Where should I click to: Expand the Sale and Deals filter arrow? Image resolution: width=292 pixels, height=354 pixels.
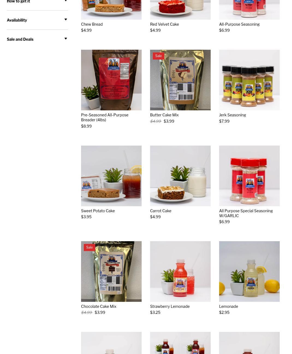(65, 39)
